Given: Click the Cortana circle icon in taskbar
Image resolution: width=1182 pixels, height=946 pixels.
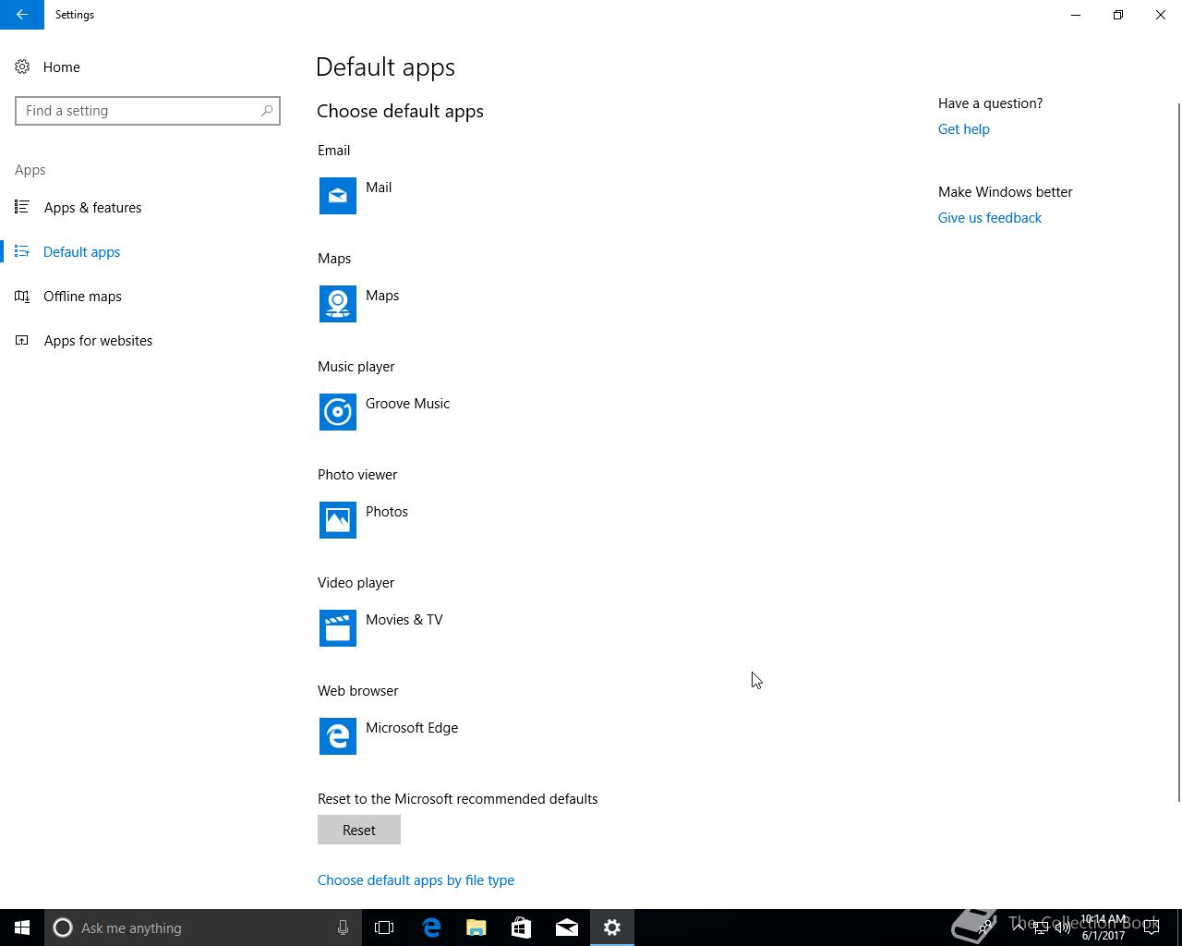Looking at the screenshot, I should (63, 928).
